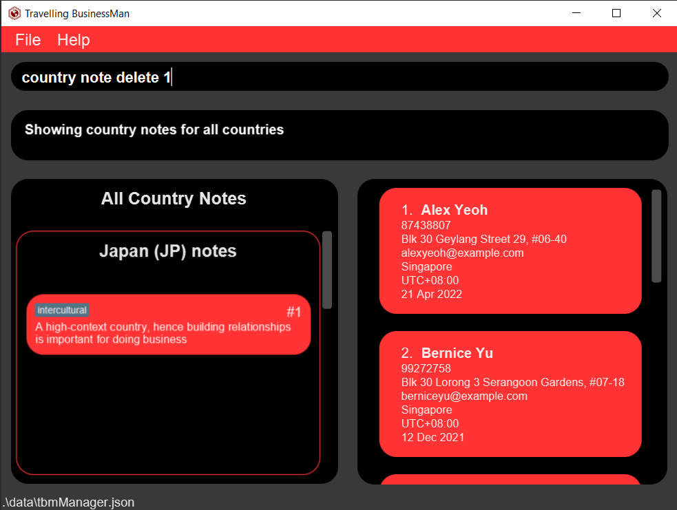Select the Japan (JP) notes card

[x=168, y=251]
